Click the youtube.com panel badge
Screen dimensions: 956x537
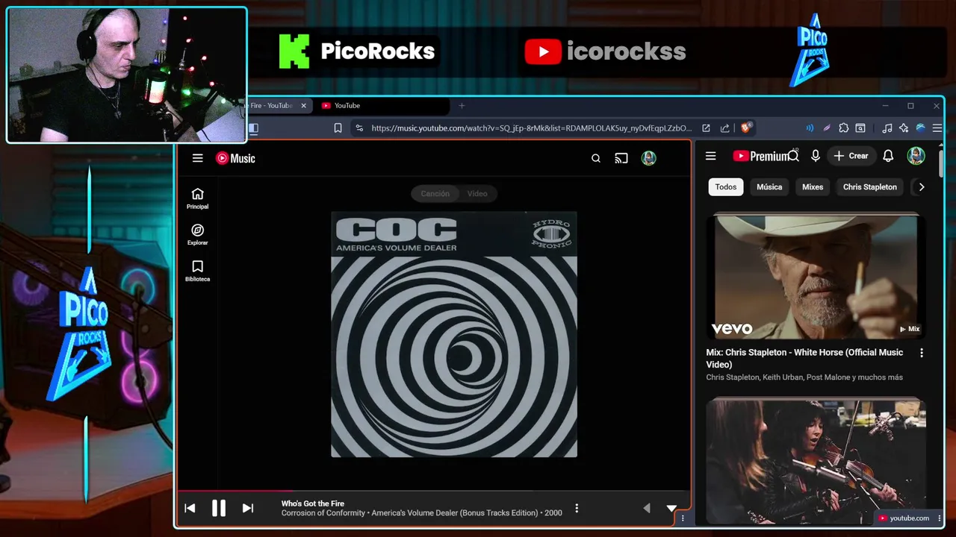click(x=904, y=518)
